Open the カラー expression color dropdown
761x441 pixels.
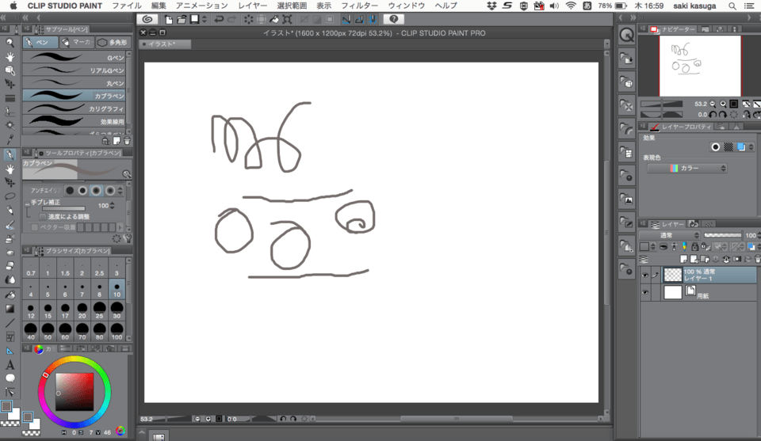pyautogui.click(x=686, y=169)
